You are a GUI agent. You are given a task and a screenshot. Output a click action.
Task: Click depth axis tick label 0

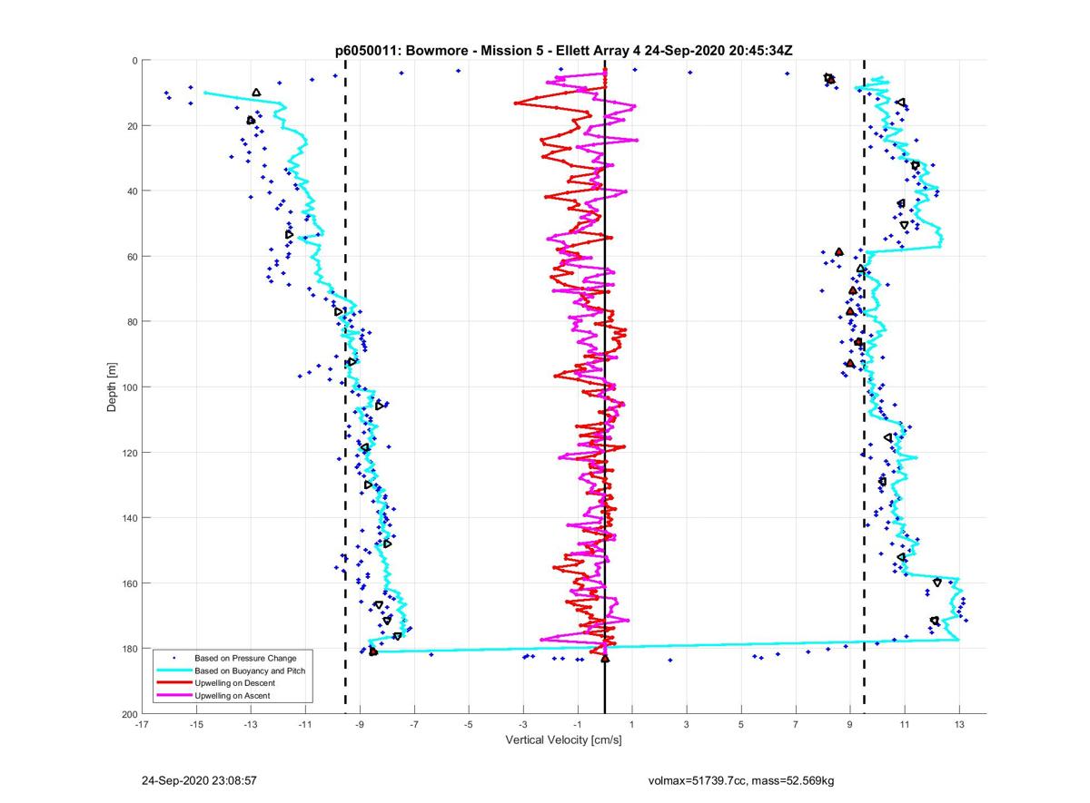coord(134,61)
